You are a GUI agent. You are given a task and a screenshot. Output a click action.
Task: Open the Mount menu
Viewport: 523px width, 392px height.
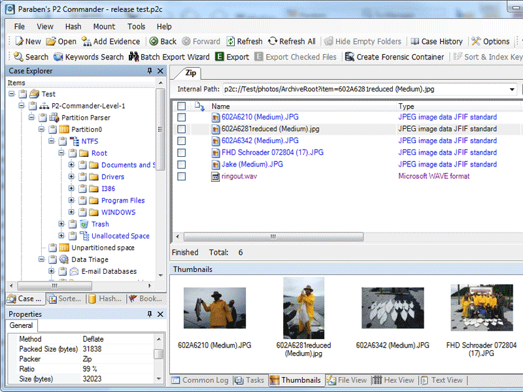click(104, 27)
